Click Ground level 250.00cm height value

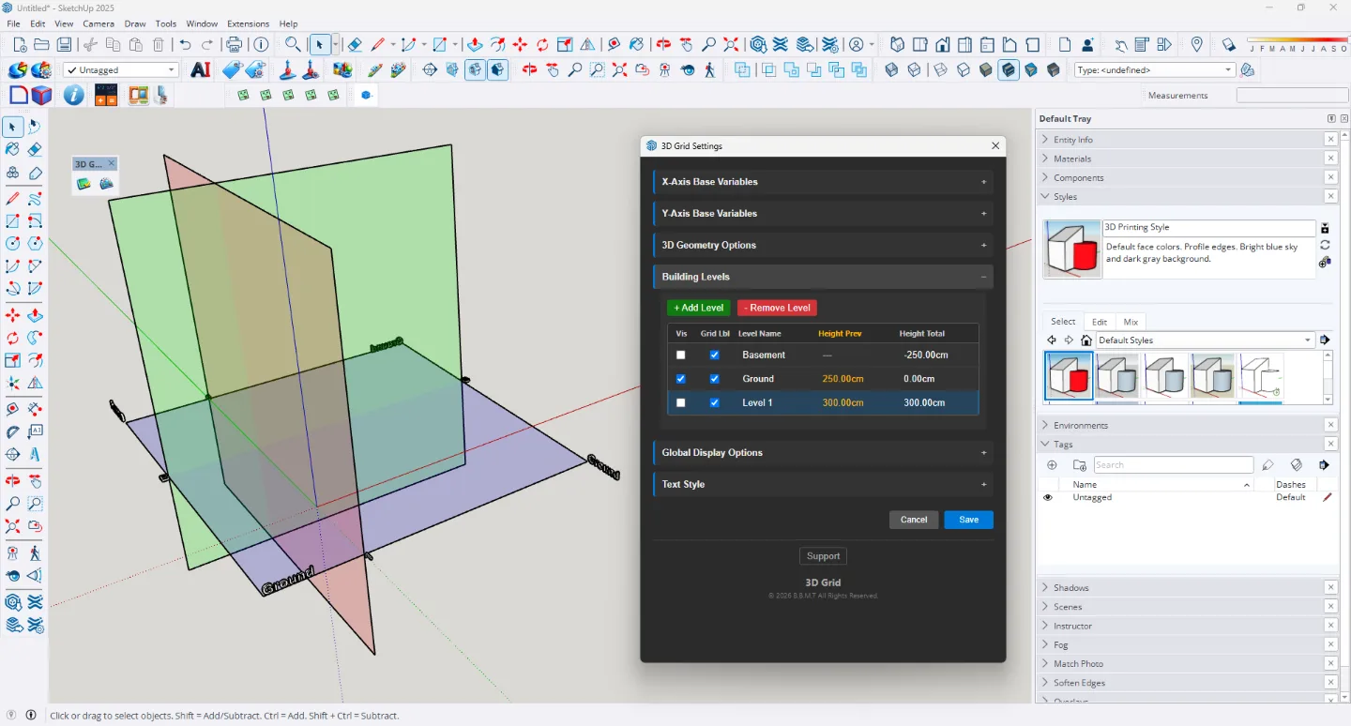click(x=842, y=379)
